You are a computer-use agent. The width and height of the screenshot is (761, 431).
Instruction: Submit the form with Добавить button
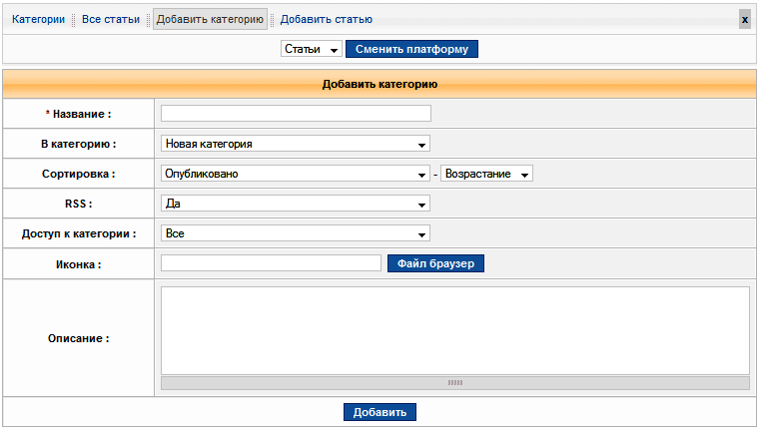click(380, 412)
